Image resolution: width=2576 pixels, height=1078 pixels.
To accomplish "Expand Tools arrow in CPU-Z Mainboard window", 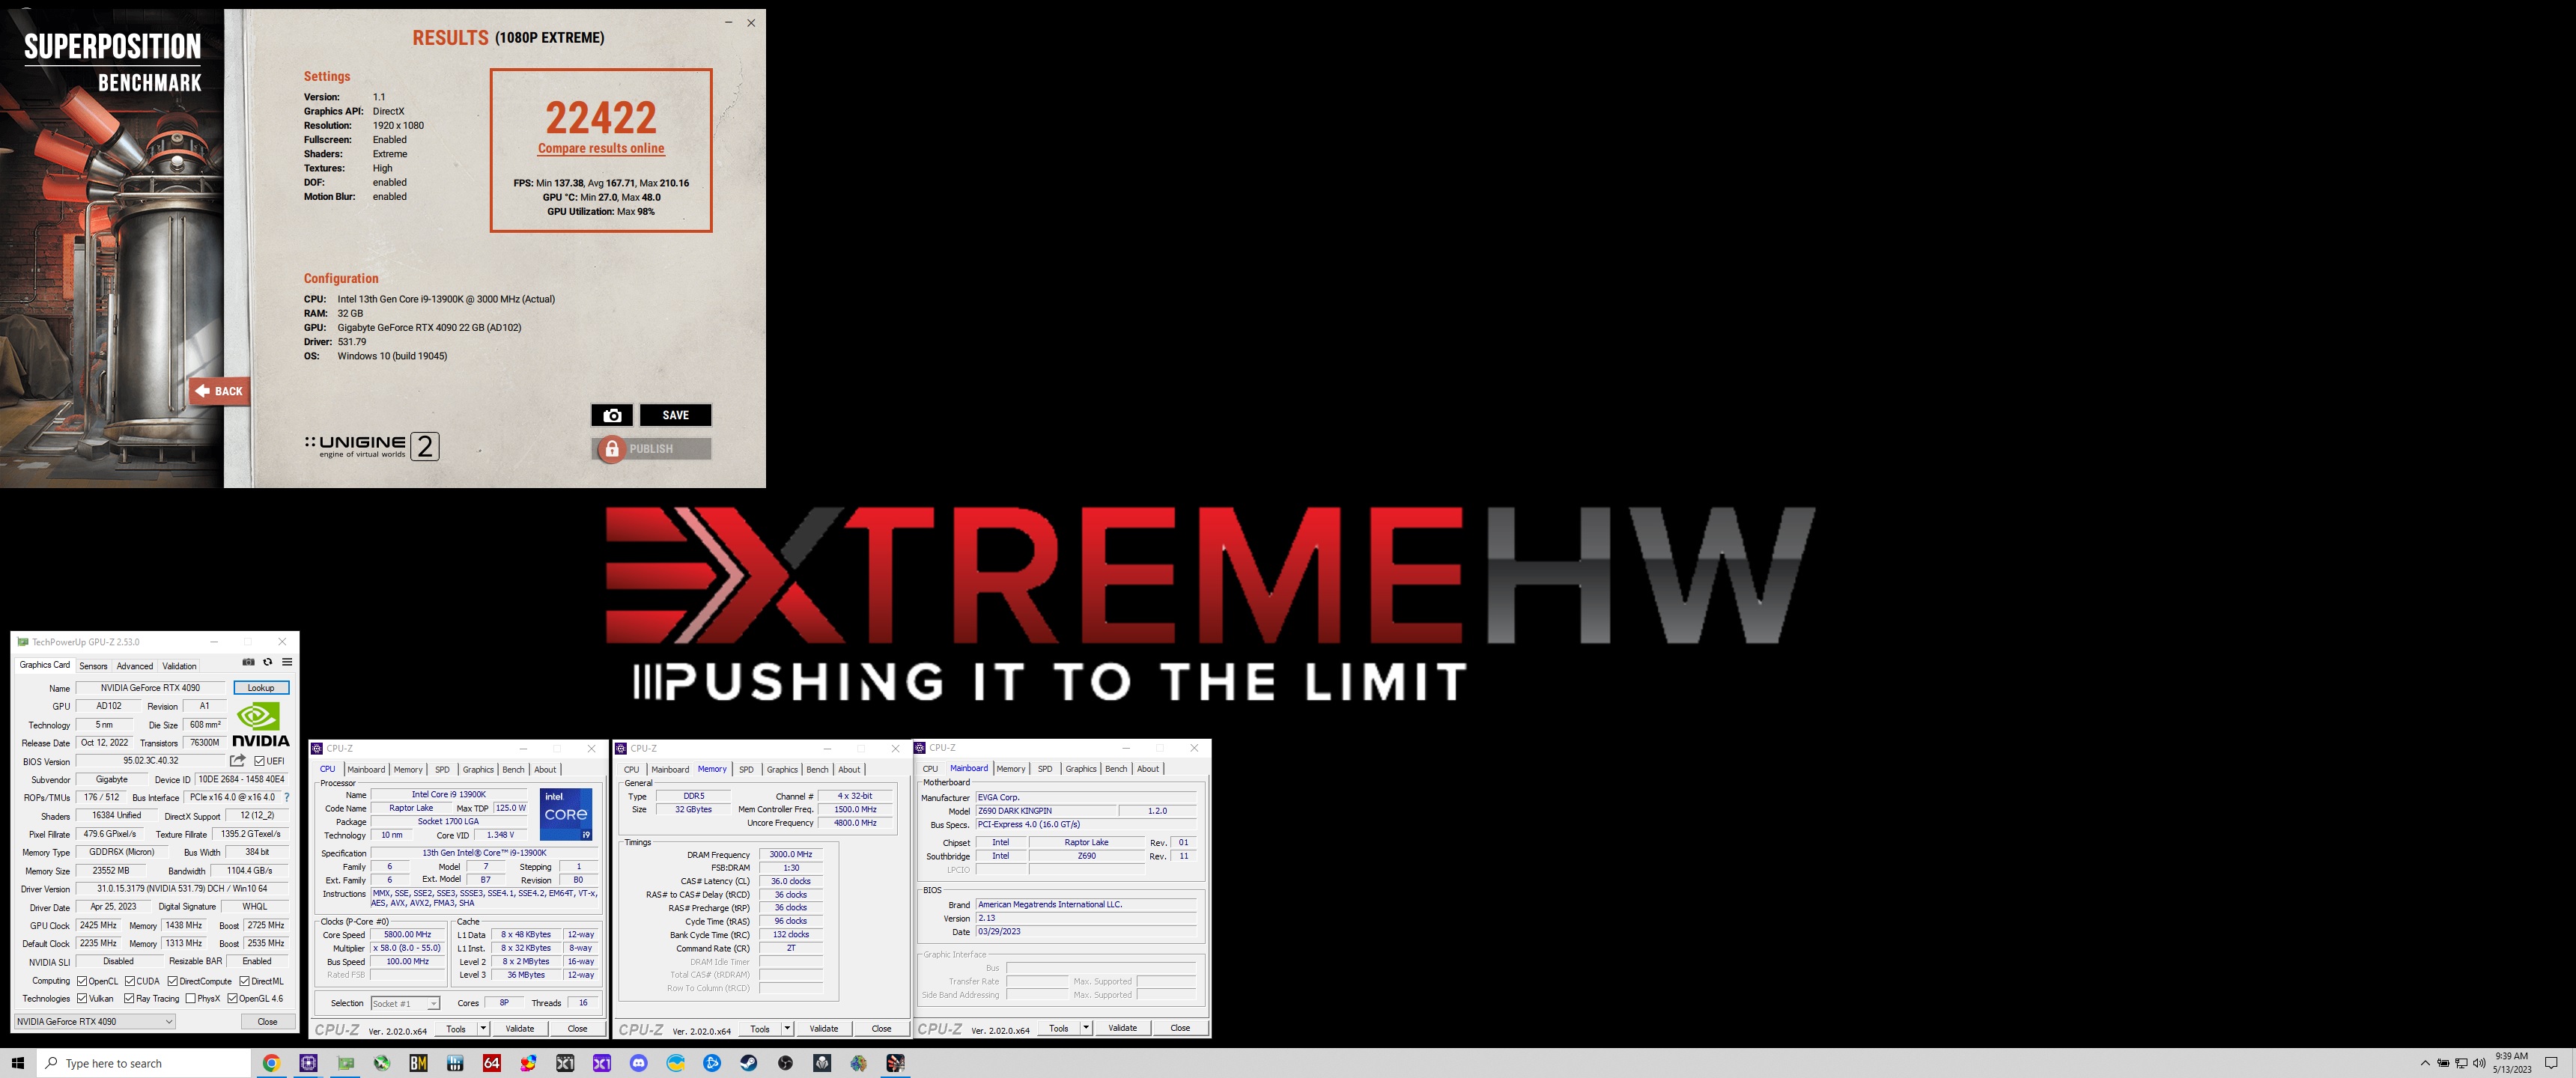I will (1086, 1027).
